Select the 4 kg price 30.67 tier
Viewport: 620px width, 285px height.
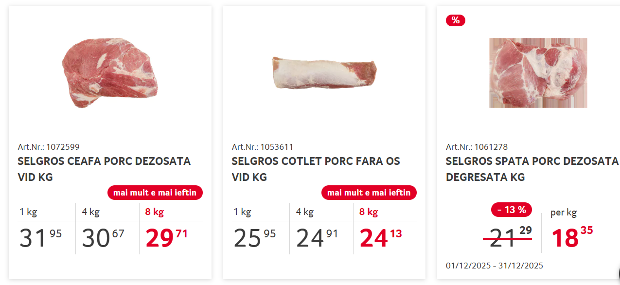pyautogui.click(x=107, y=229)
